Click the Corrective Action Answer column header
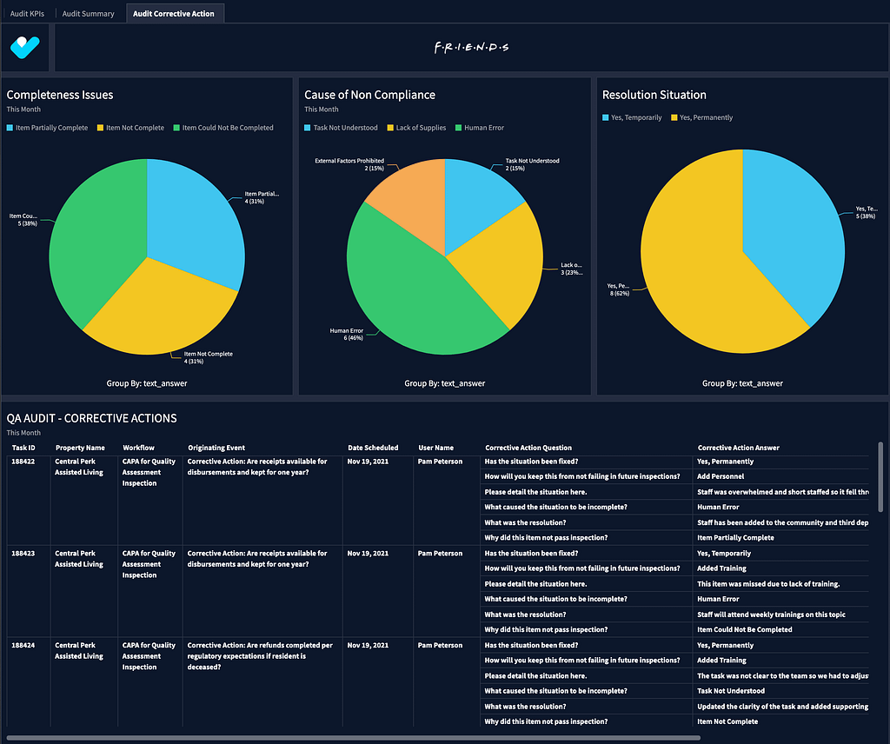Viewport: 890px width, 744px height. tap(738, 448)
